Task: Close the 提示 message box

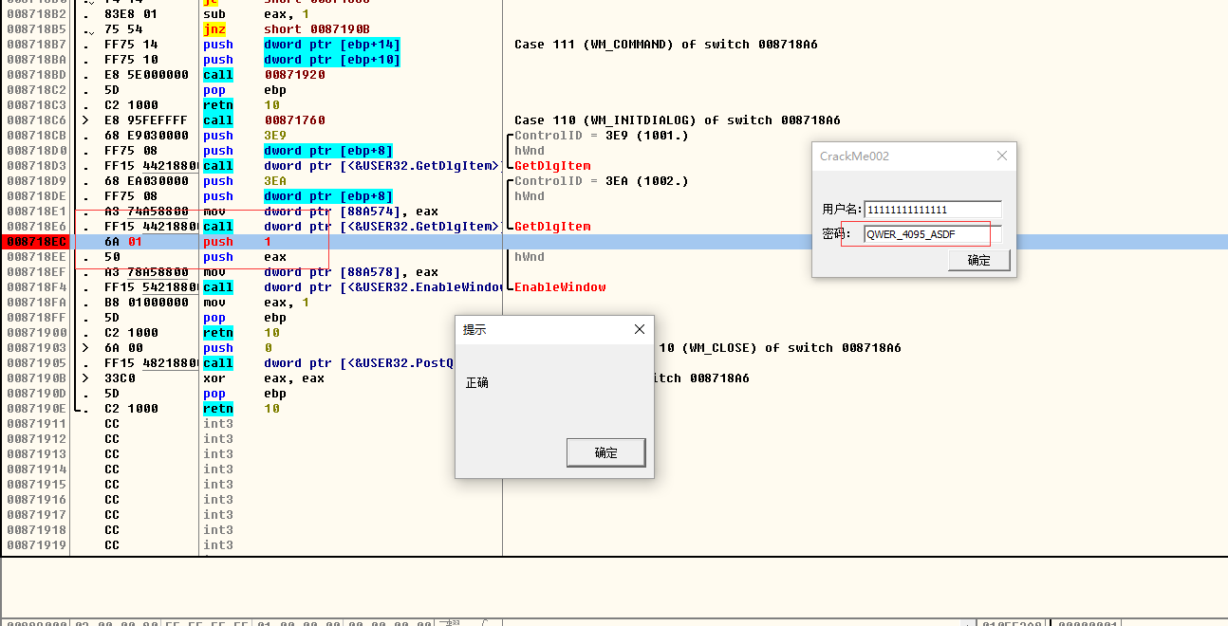Action: pyautogui.click(x=639, y=329)
